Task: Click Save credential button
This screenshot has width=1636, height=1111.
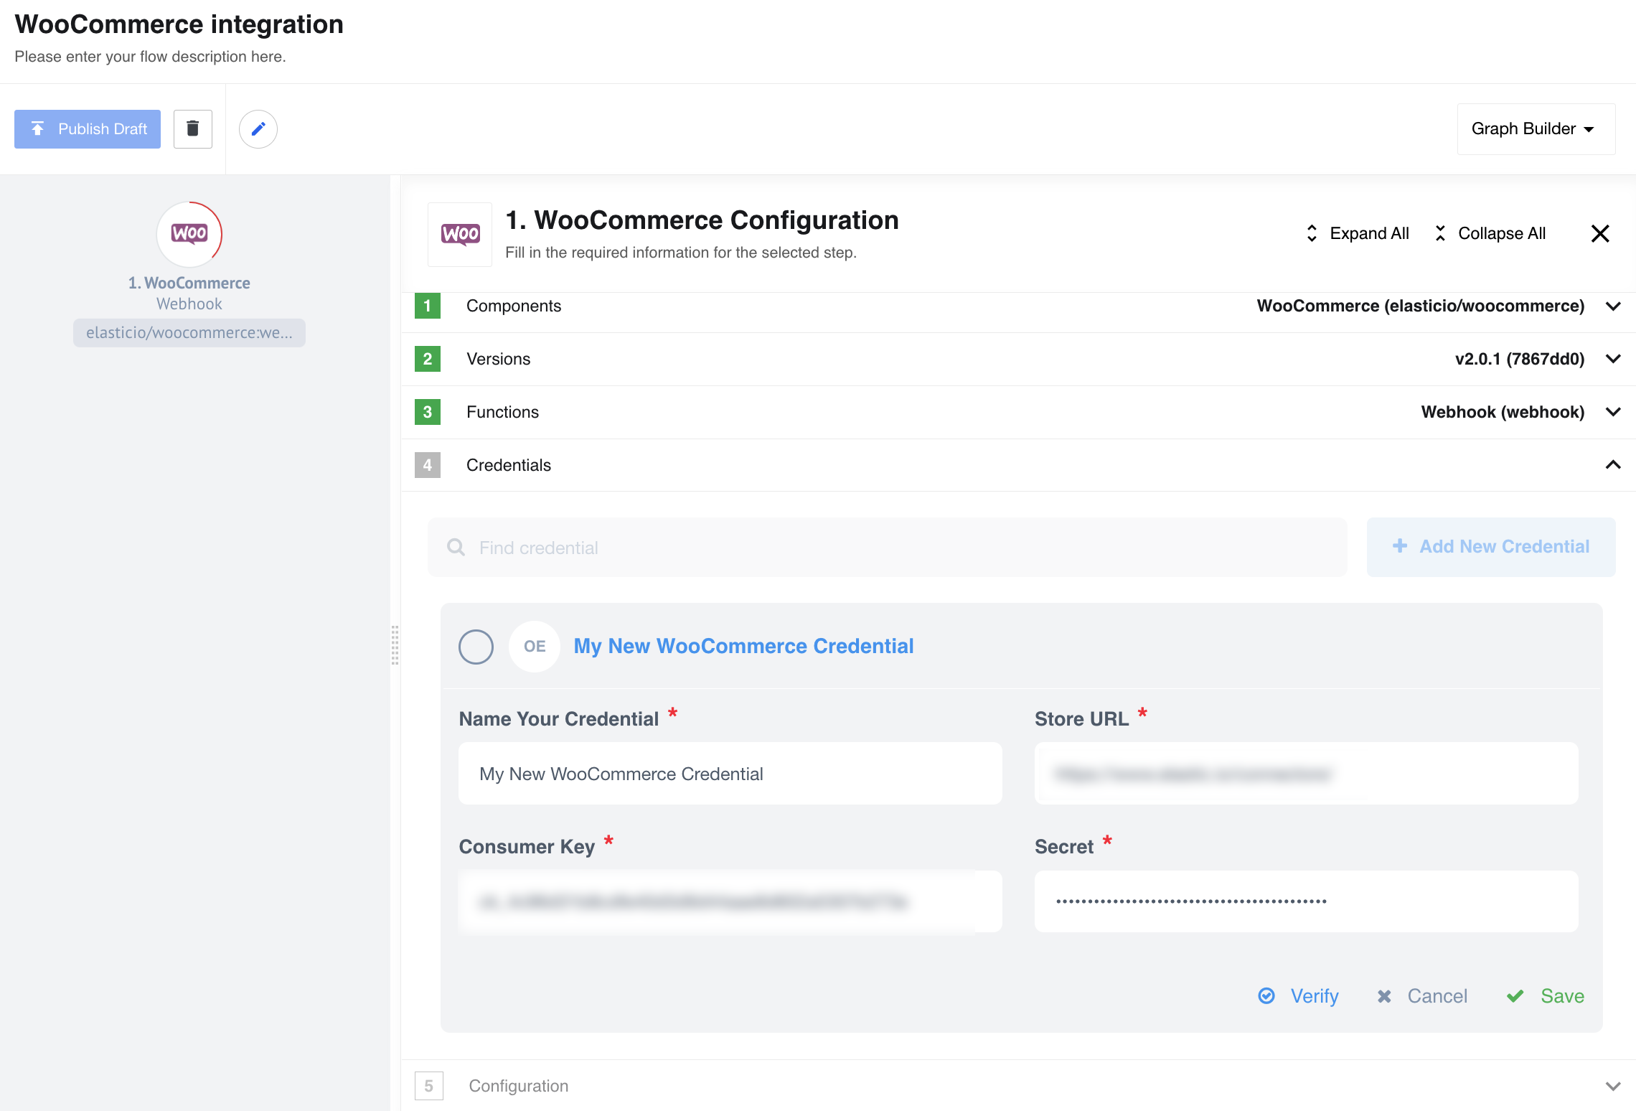Action: (1546, 996)
